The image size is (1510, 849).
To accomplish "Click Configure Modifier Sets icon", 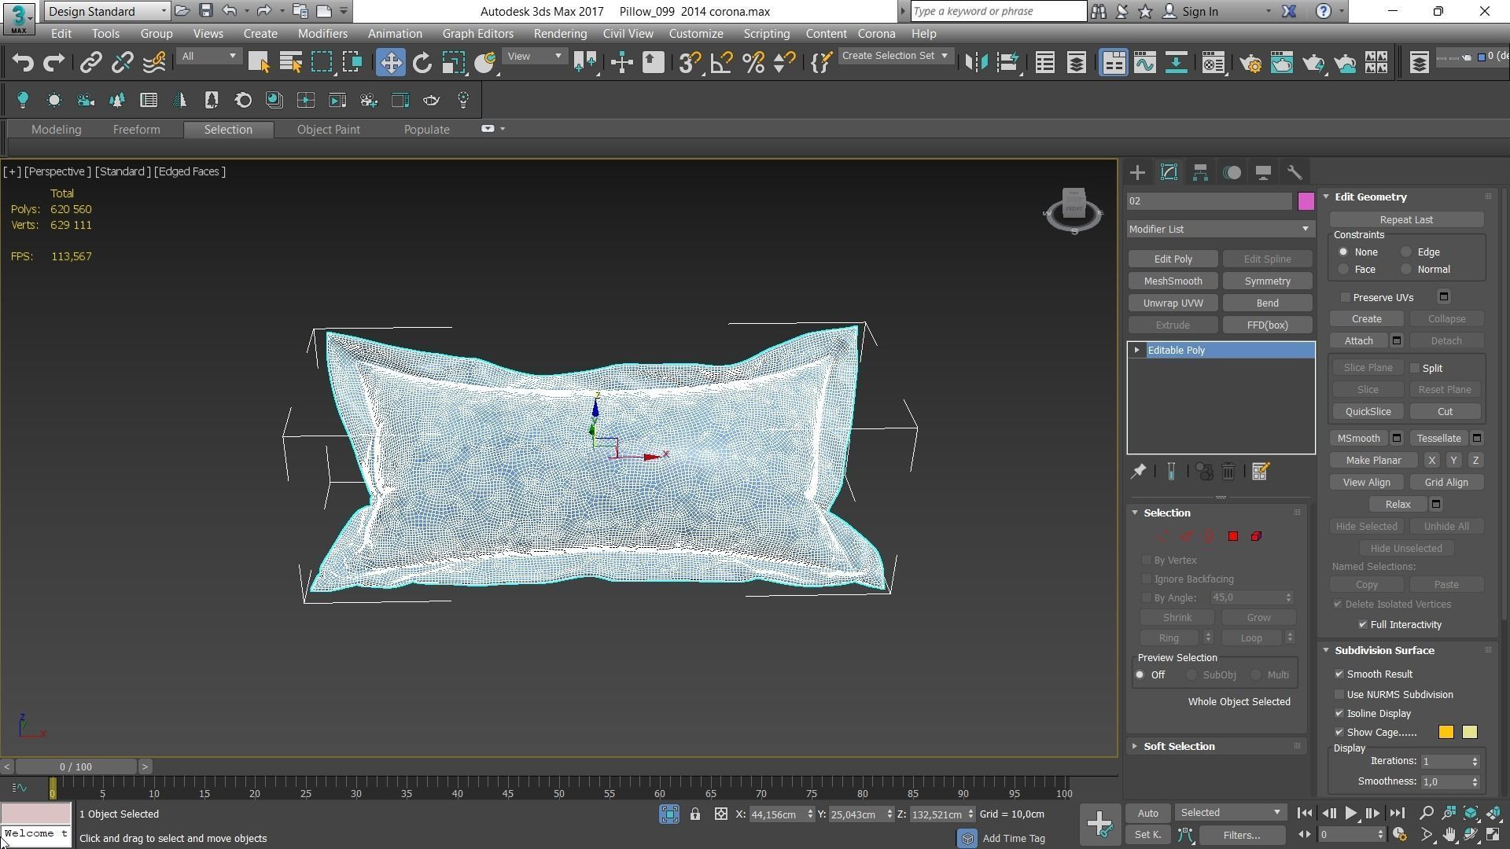I will tap(1261, 472).
